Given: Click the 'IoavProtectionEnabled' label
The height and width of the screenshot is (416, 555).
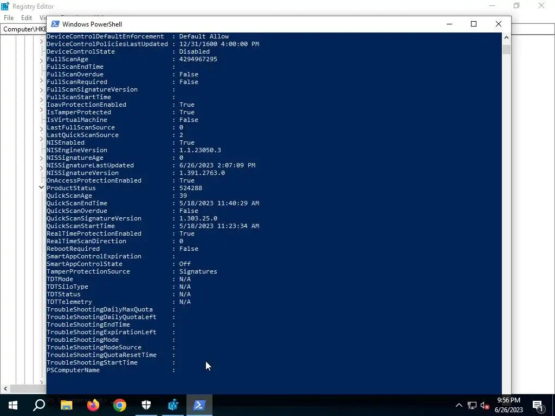Looking at the screenshot, I should point(86,105).
